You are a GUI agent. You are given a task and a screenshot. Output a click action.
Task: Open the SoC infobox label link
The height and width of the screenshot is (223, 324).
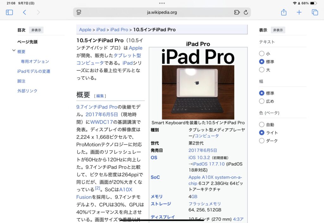(x=155, y=177)
